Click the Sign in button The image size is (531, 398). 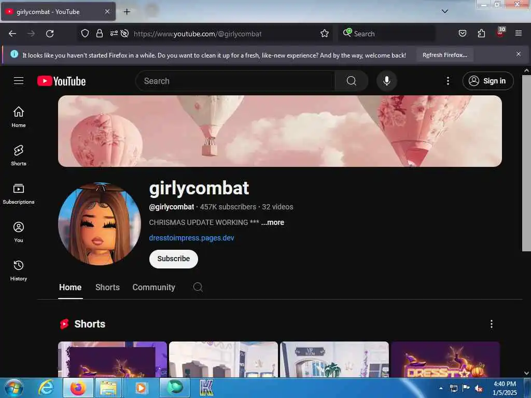point(488,81)
